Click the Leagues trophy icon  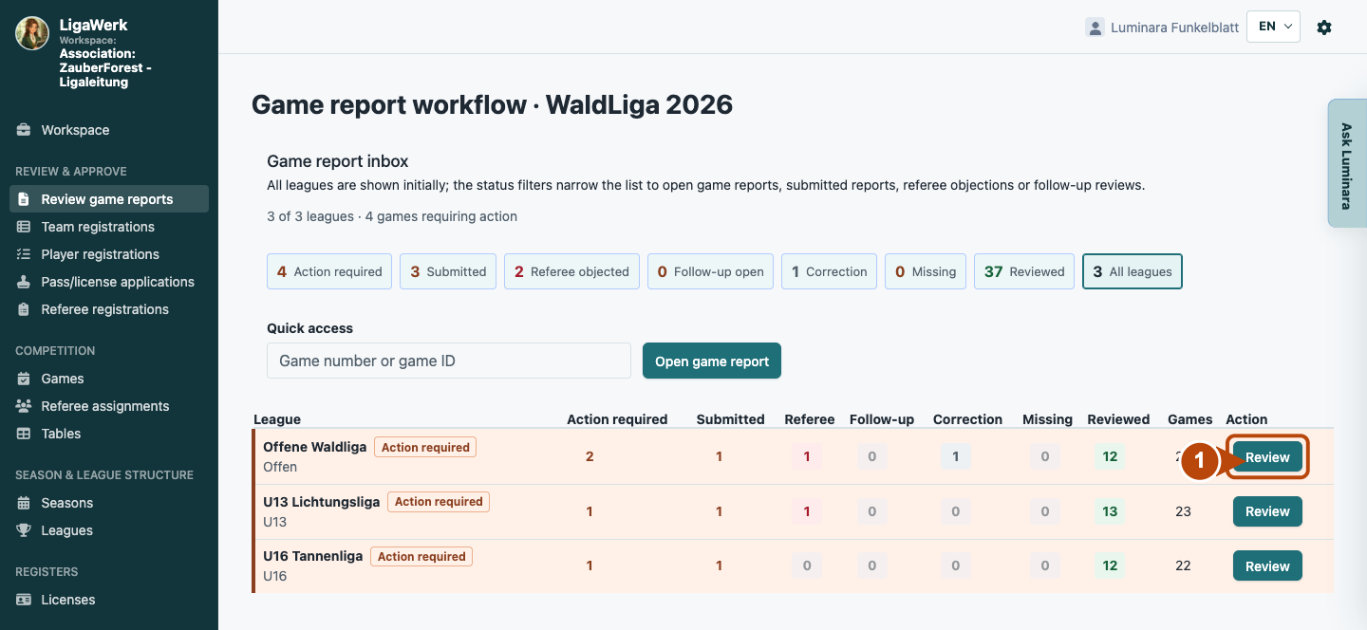24,530
